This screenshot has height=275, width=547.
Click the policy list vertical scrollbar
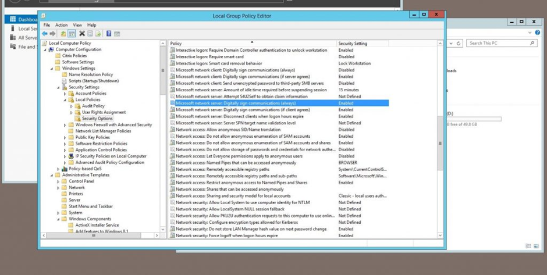click(x=440, y=142)
